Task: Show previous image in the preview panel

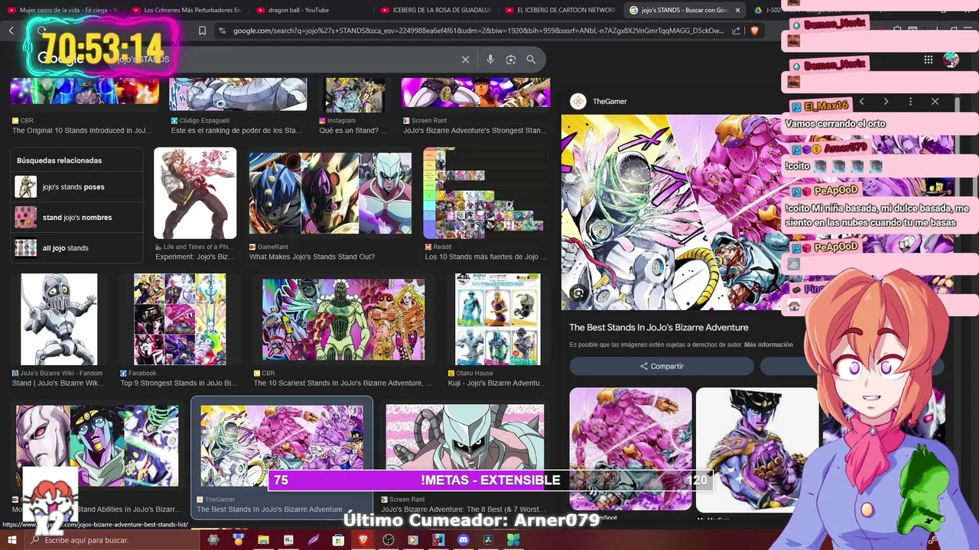Action: click(861, 101)
